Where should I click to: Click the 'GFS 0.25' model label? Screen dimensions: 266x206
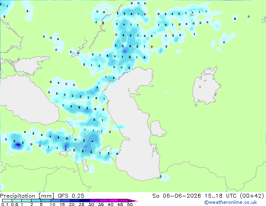(x=71, y=196)
